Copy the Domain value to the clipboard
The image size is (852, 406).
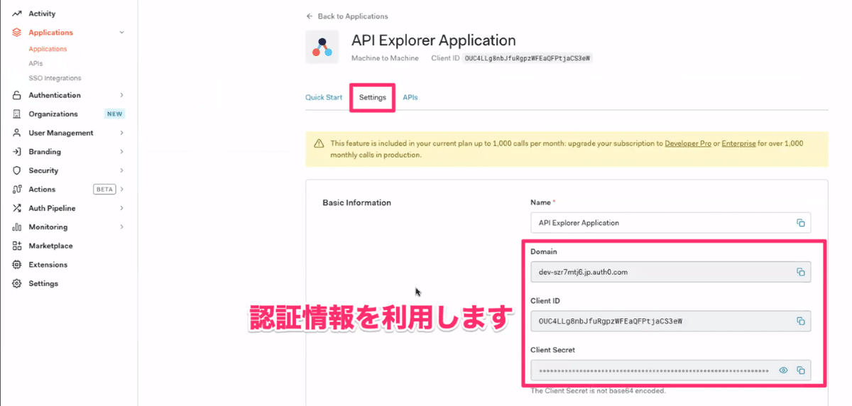[800, 272]
